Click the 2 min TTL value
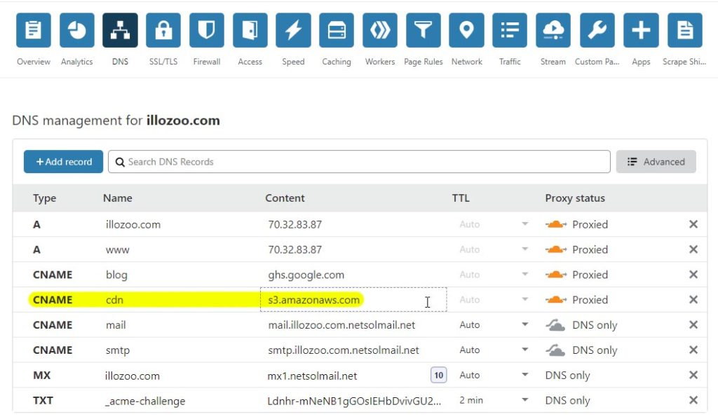Viewport: 718px width, 419px height. tap(471, 400)
